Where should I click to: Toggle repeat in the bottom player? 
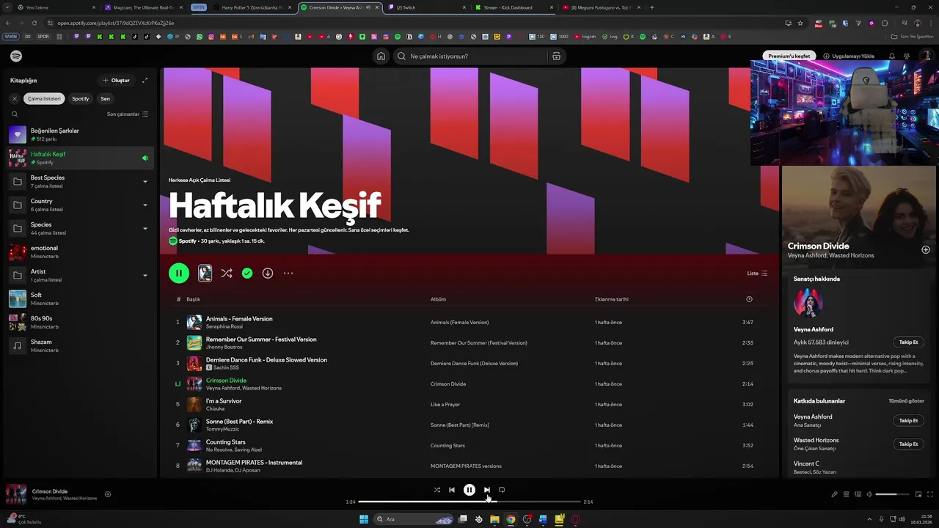click(502, 490)
